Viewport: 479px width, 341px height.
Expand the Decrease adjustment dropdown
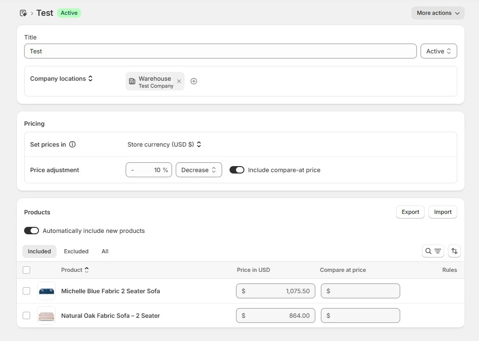[x=198, y=170]
